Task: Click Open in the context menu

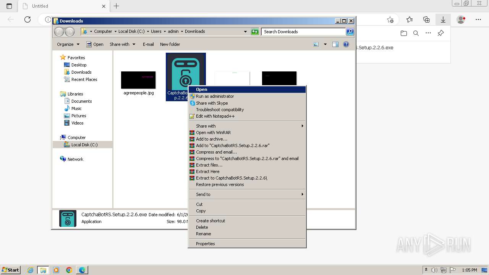Action: [247, 89]
